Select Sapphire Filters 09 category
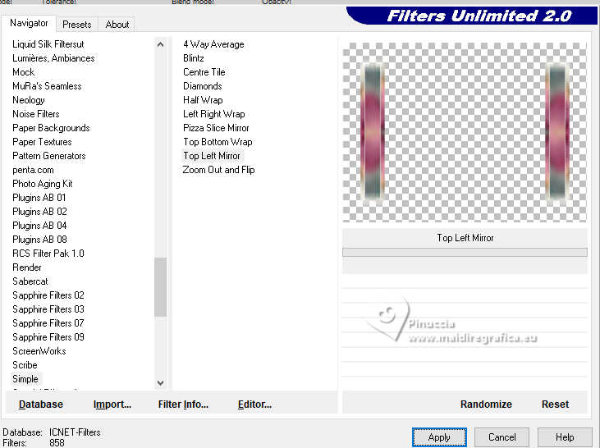The height and width of the screenshot is (448, 600). click(48, 337)
